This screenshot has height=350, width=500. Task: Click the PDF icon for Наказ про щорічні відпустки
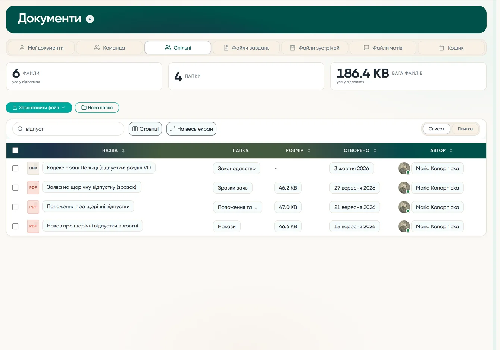point(33,226)
